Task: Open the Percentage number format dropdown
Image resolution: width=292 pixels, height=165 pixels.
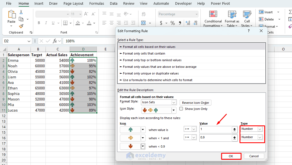Action: (197, 14)
